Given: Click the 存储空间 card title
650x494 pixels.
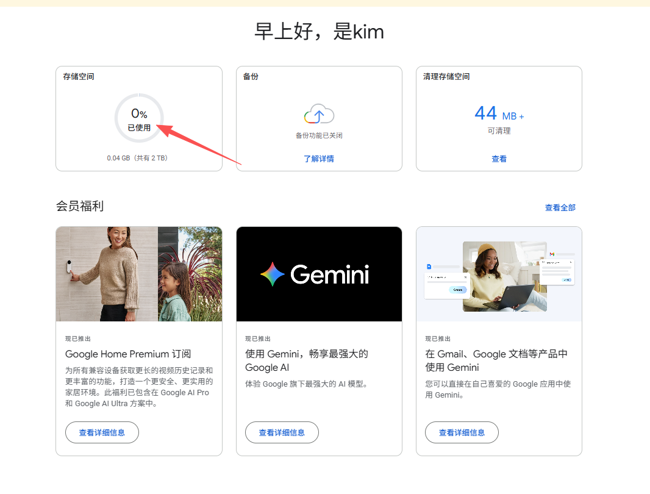Looking at the screenshot, I should tap(79, 77).
